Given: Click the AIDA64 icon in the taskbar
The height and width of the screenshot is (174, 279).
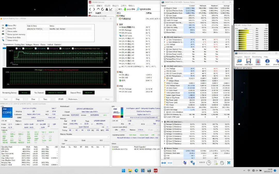Looking at the screenshot, I should pyautogui.click(x=156, y=170).
